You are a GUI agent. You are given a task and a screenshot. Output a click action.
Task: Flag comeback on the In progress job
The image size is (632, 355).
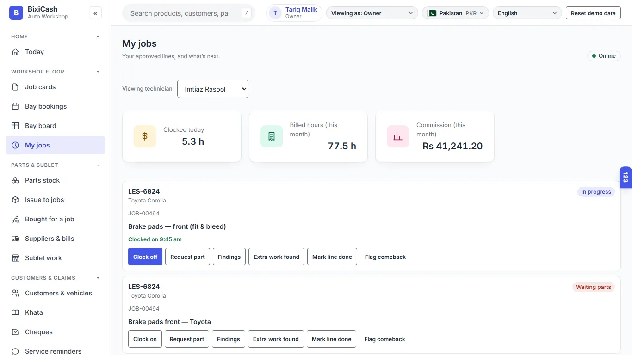click(x=385, y=257)
